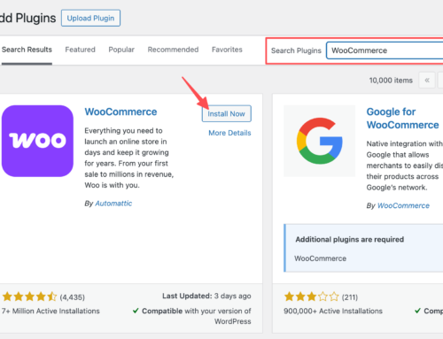This screenshot has width=443, height=339.
Task: Open the Automattic author link
Action: coord(113,204)
